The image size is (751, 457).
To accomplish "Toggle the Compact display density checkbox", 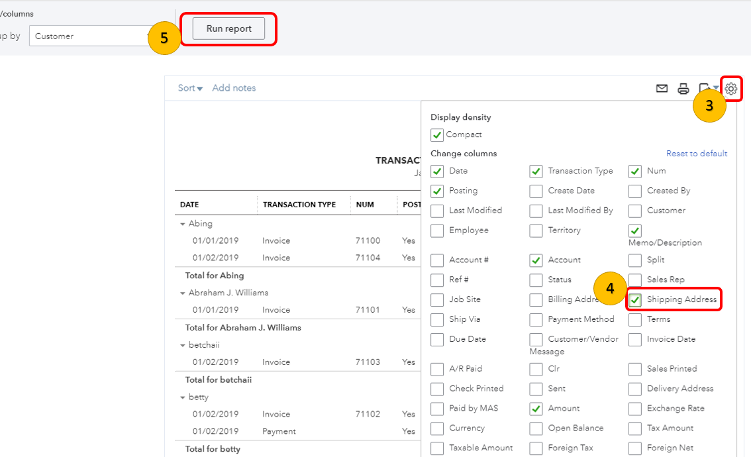I will 437,135.
